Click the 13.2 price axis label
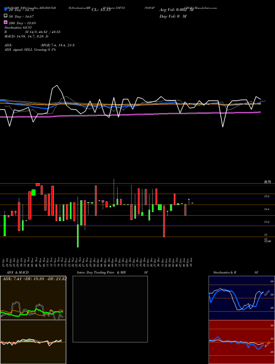The image size is (275, 364). (x=267, y=222)
